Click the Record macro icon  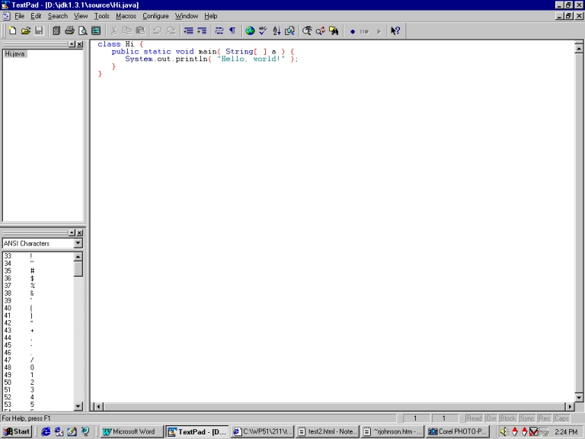pyautogui.click(x=353, y=31)
